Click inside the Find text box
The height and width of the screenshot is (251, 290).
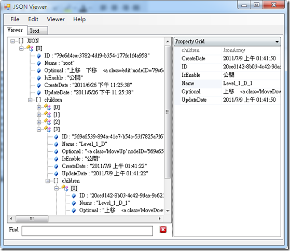tap(87, 231)
